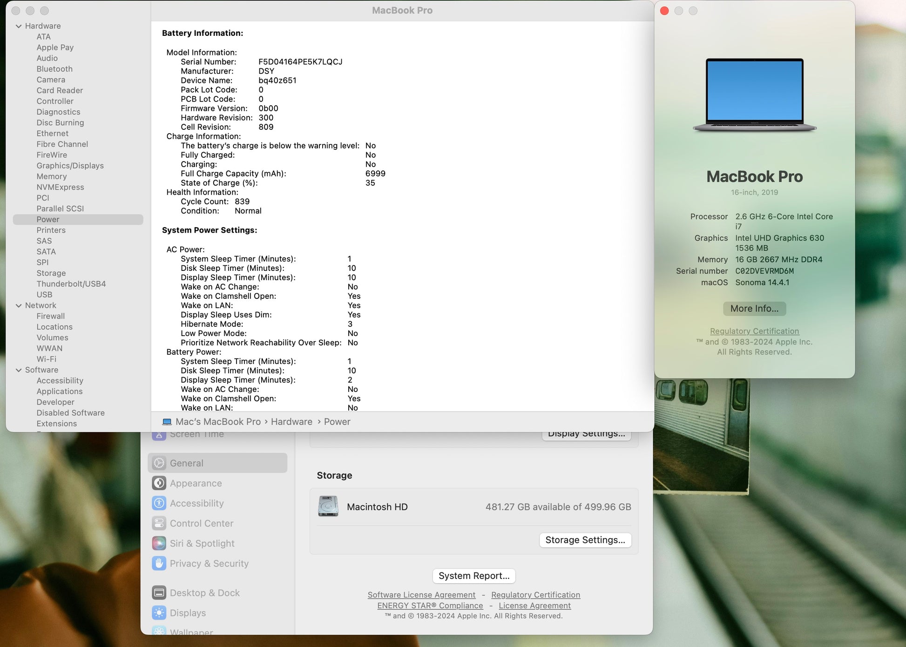The height and width of the screenshot is (647, 906).
Task: Click the Privacy & Security hand icon
Action: (x=159, y=563)
